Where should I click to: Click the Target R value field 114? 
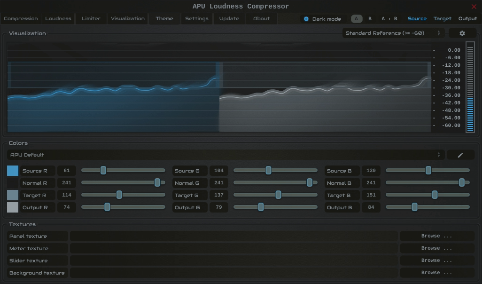click(x=67, y=195)
